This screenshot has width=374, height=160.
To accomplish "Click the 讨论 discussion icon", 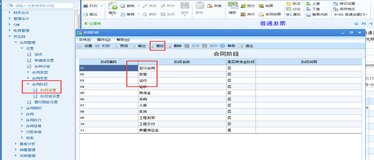I will (x=288, y=9).
